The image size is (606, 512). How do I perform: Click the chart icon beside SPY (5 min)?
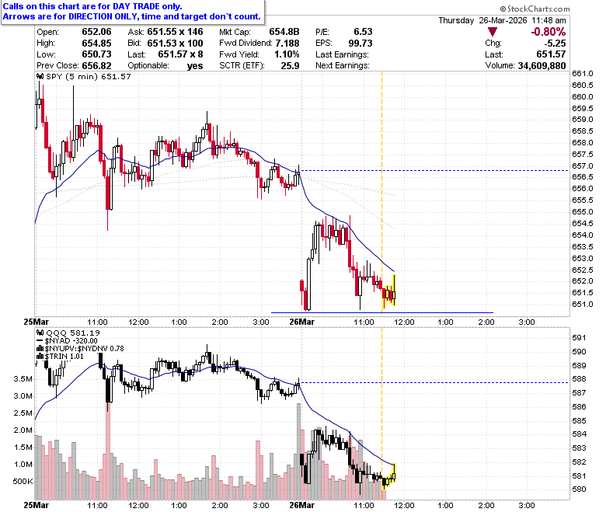pos(40,76)
